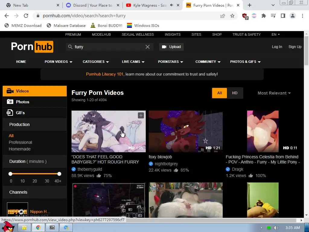Click verified badge next to theberryguild
309x232 pixels.
pyautogui.click(x=74, y=169)
